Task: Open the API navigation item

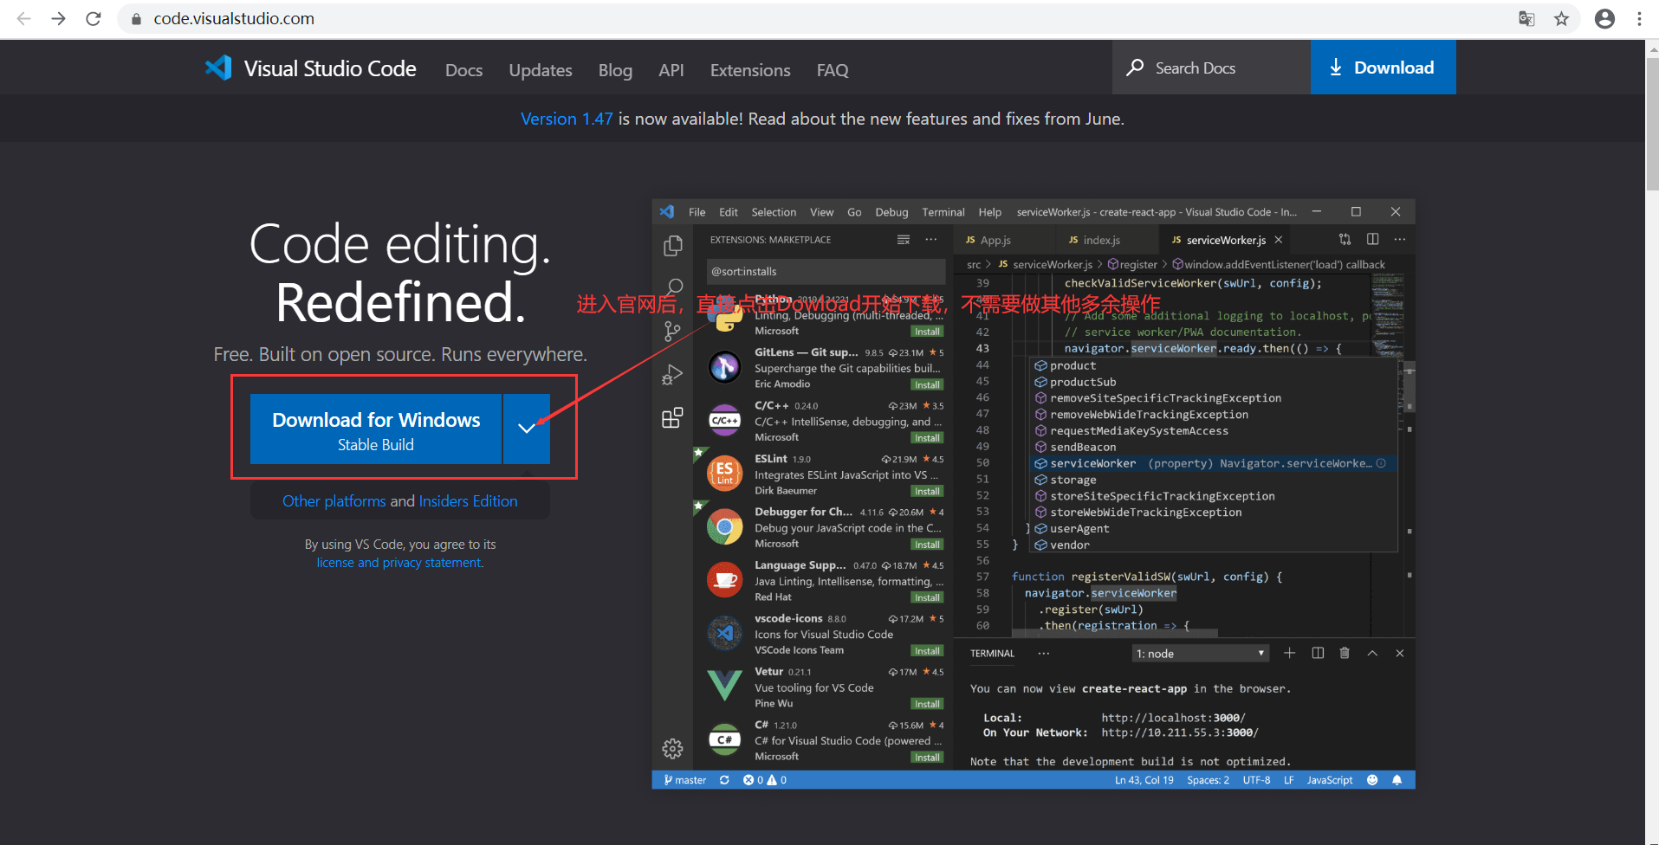Action: [x=671, y=70]
